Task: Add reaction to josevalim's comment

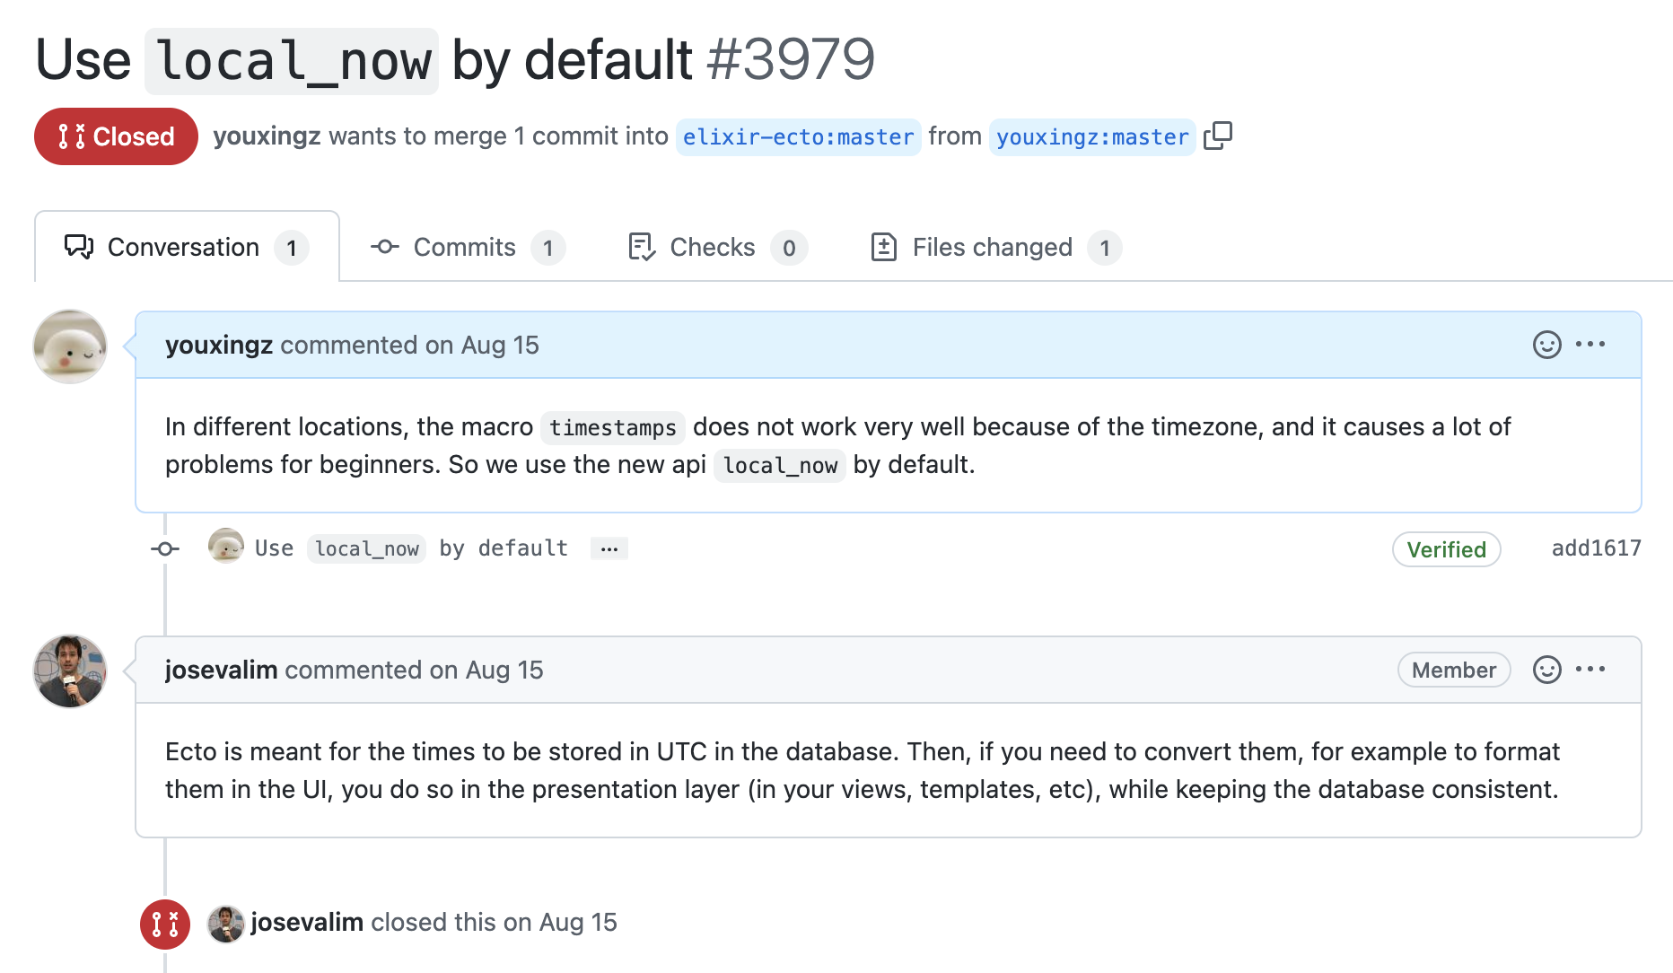Action: (1546, 670)
